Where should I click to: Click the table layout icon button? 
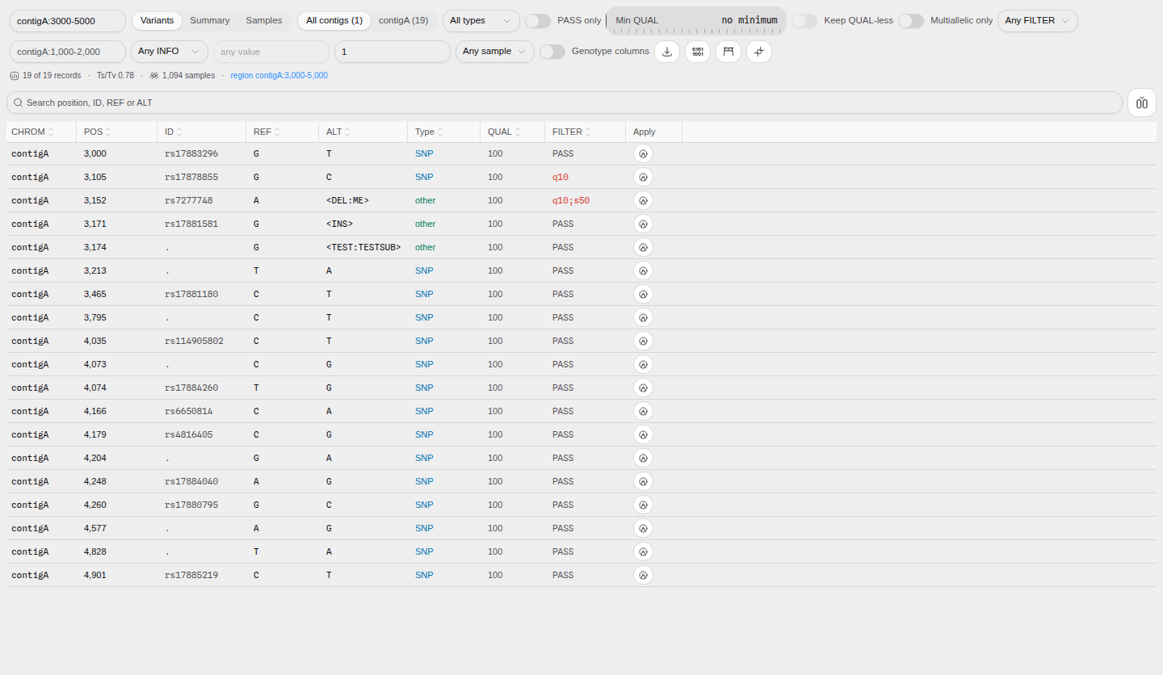728,52
